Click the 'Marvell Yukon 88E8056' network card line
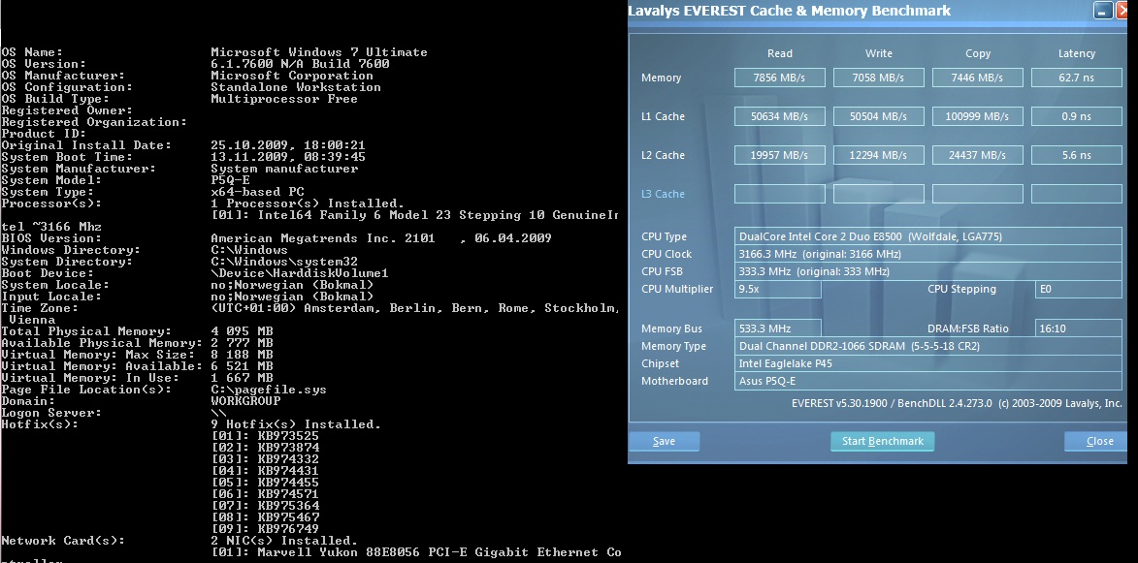This screenshot has height=563, width=1138. click(416, 552)
